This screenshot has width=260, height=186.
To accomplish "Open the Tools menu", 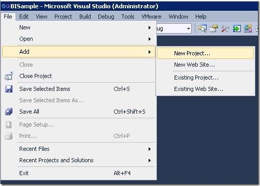I will (x=128, y=17).
